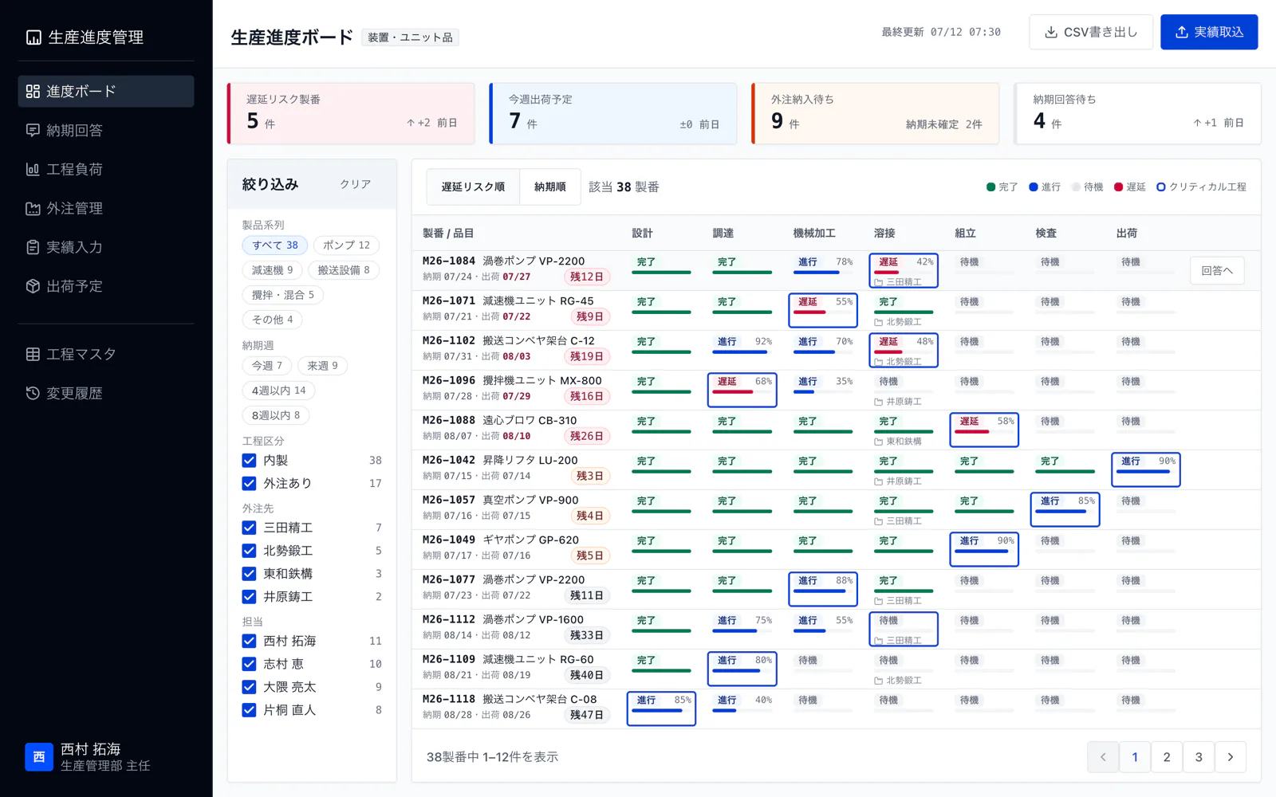
Task: Click the 機械加工 column header
Action: click(x=814, y=234)
